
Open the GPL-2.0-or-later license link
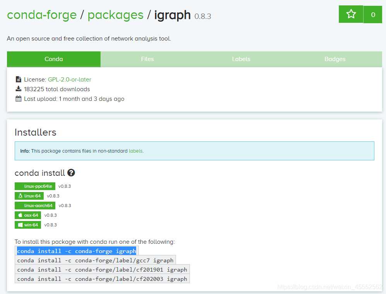tap(69, 80)
